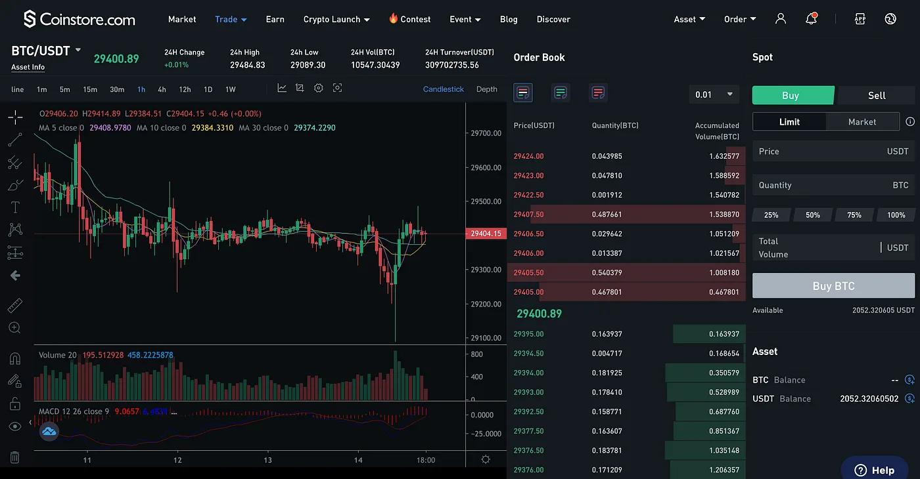Select the Market order type
920x479 pixels.
(862, 121)
